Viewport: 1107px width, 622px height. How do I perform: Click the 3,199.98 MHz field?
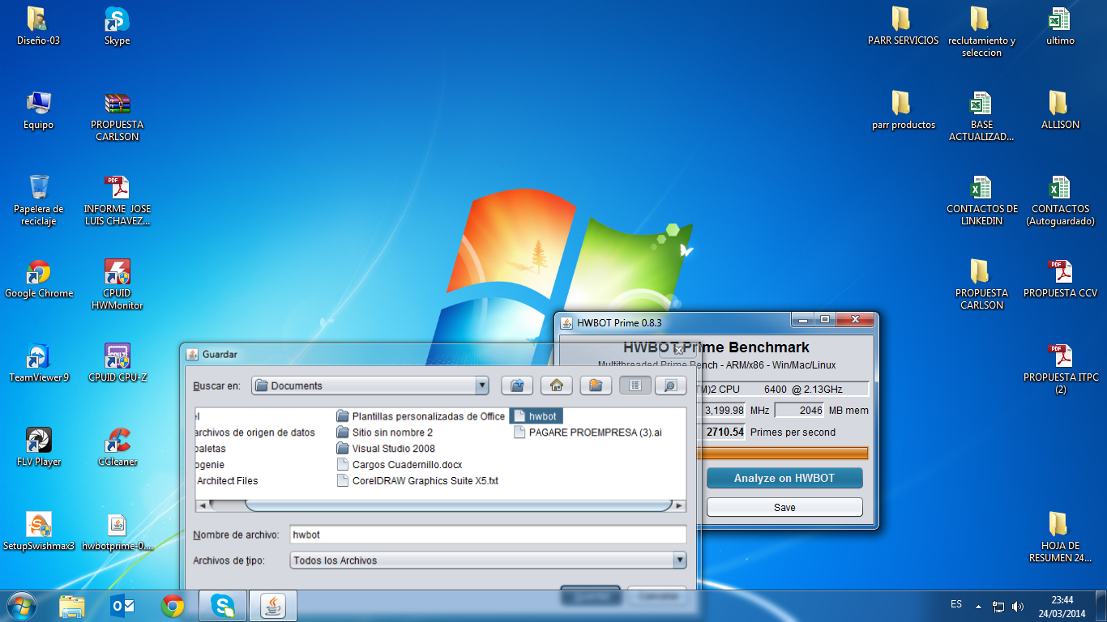tap(724, 411)
